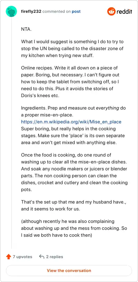Click the paragraph about the UN disaster zone
138x282 pixels.
[x=72, y=49]
